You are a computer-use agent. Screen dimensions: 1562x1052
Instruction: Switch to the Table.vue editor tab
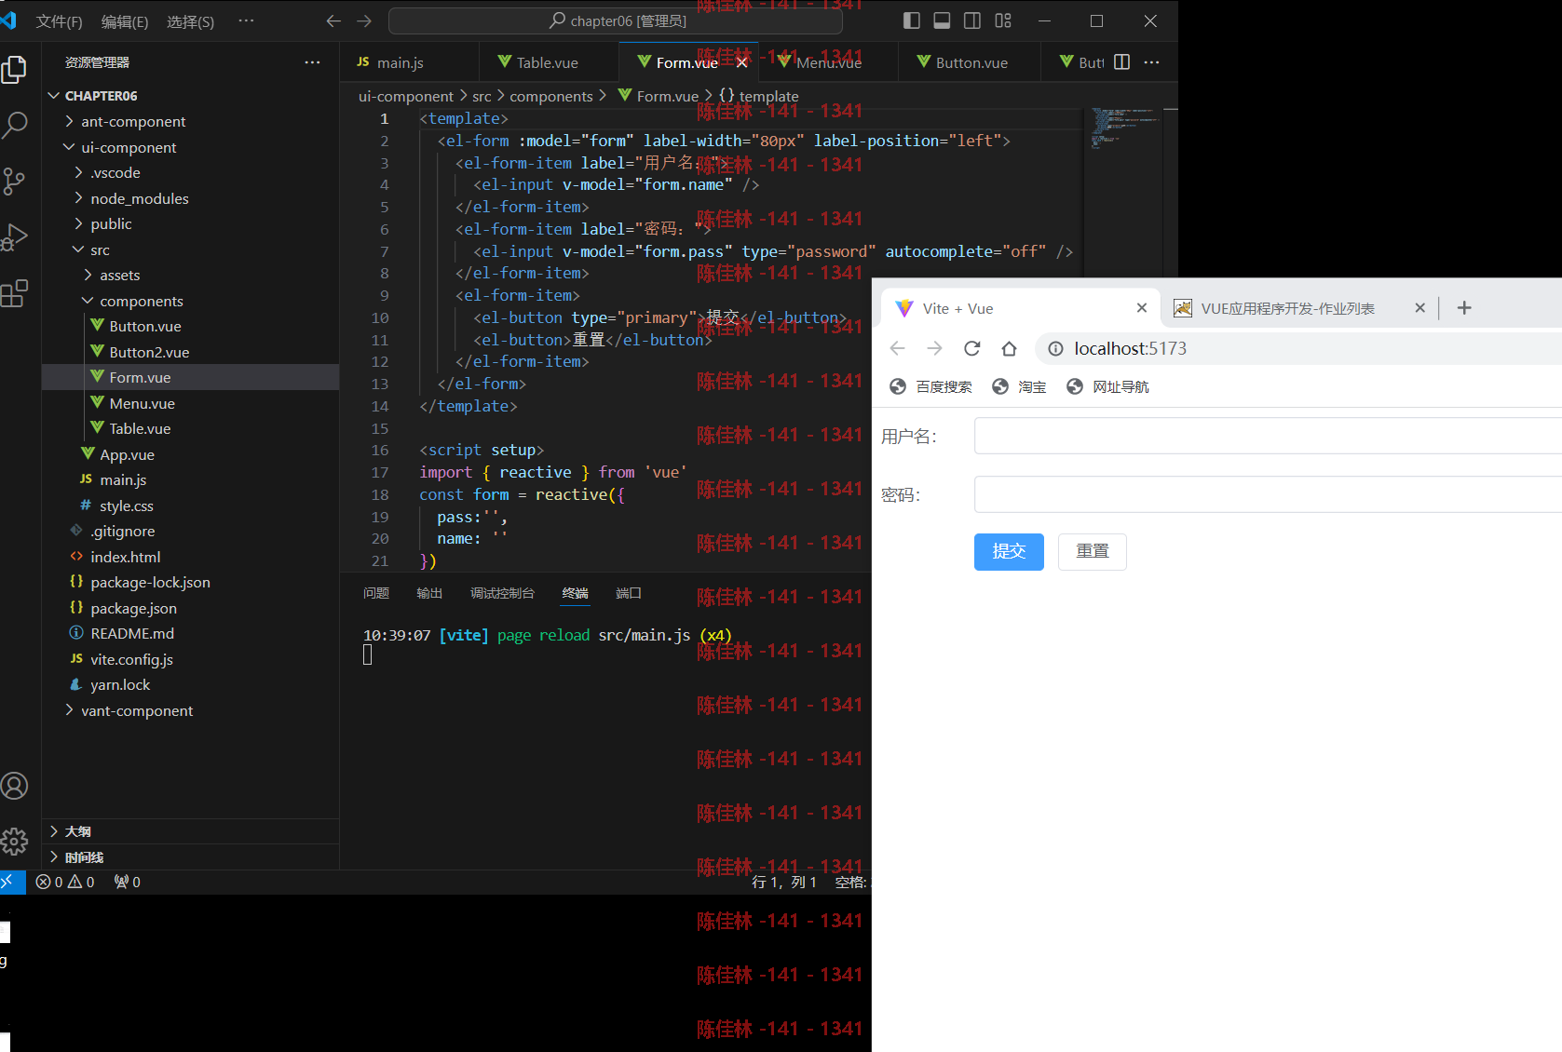point(548,62)
